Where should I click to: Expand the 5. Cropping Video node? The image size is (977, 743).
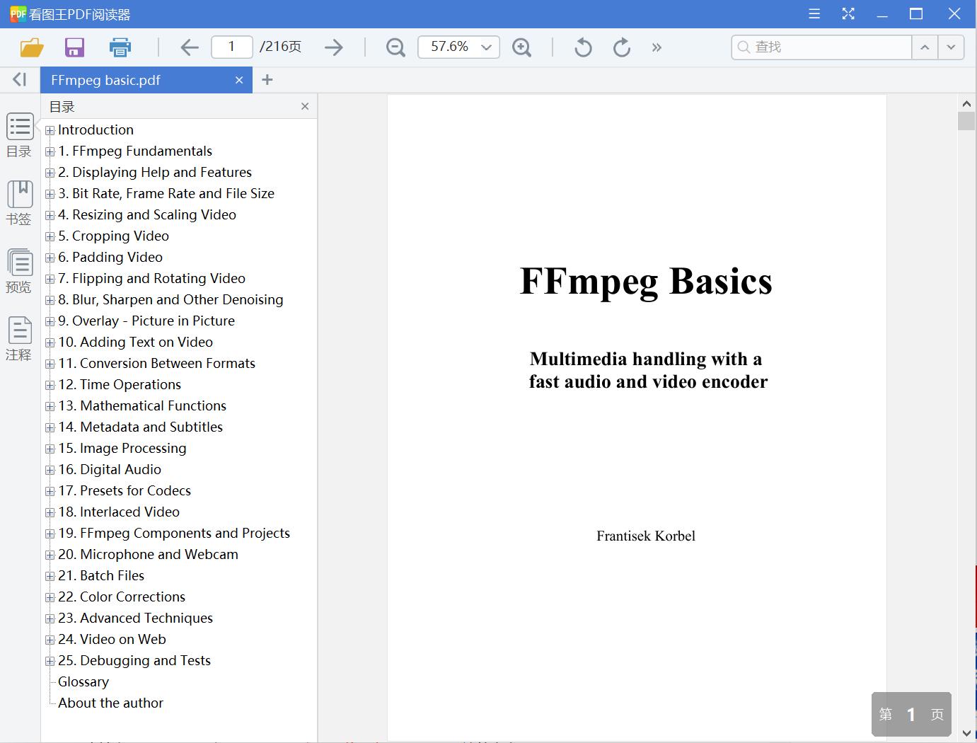pyautogui.click(x=50, y=236)
